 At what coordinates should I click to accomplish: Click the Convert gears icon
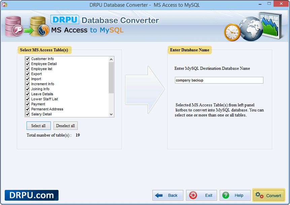tap(259, 195)
